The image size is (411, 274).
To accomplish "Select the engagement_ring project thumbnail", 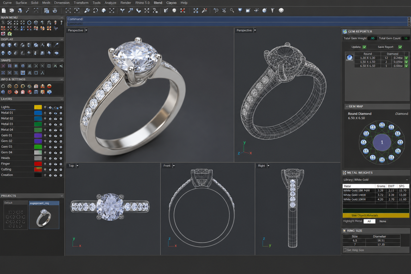I will (x=44, y=215).
